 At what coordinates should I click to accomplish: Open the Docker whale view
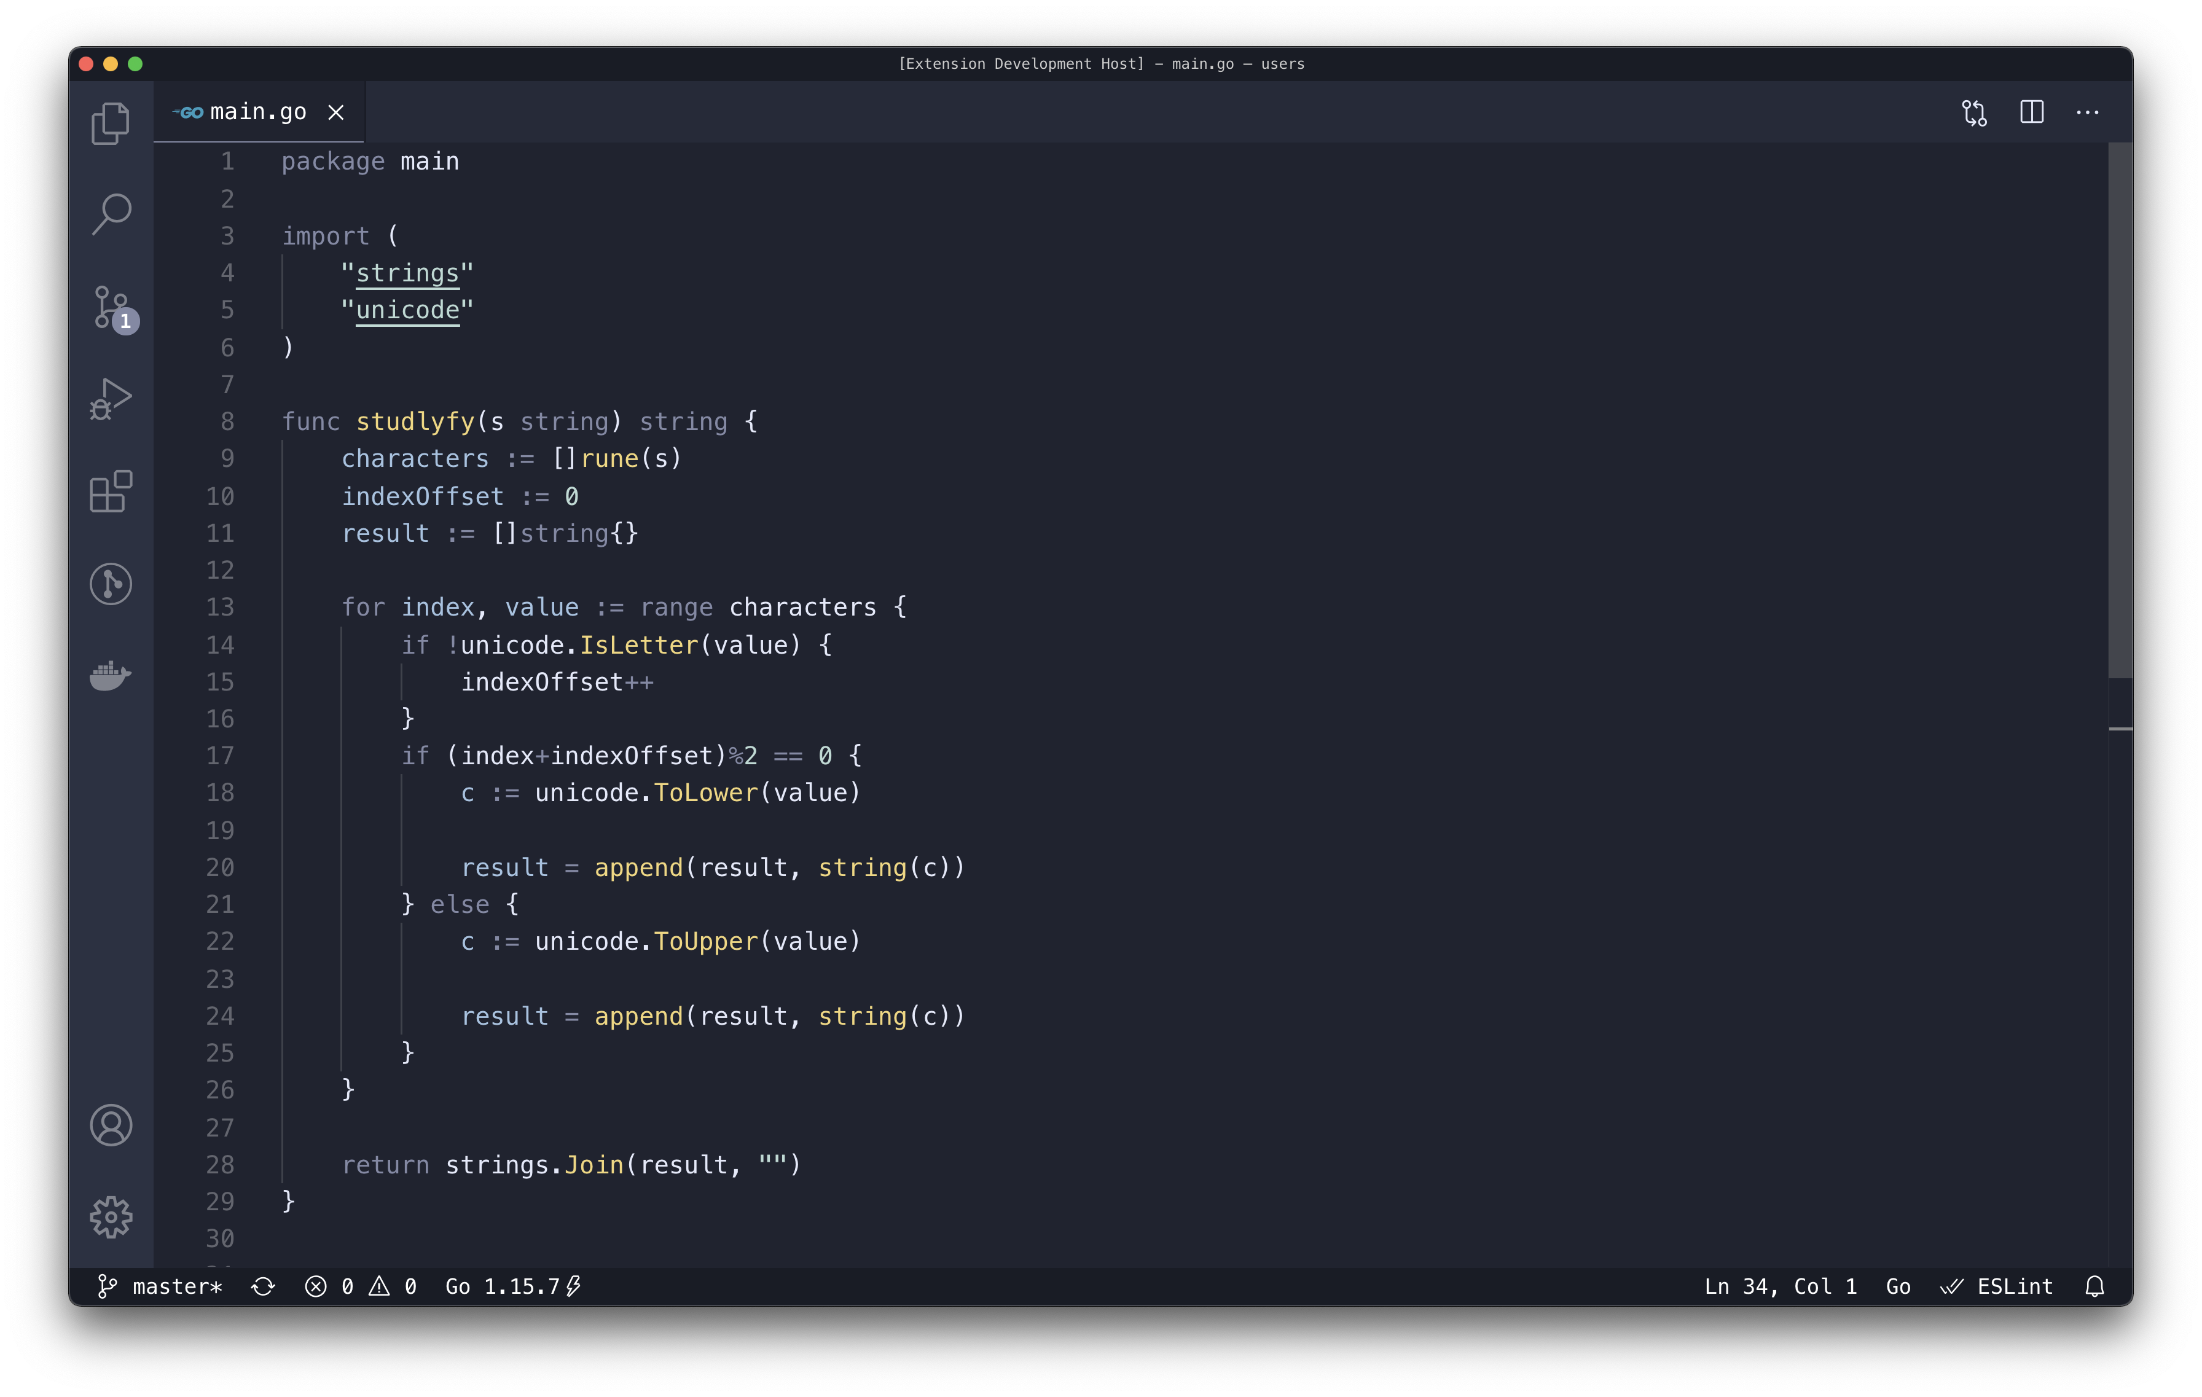[x=111, y=676]
